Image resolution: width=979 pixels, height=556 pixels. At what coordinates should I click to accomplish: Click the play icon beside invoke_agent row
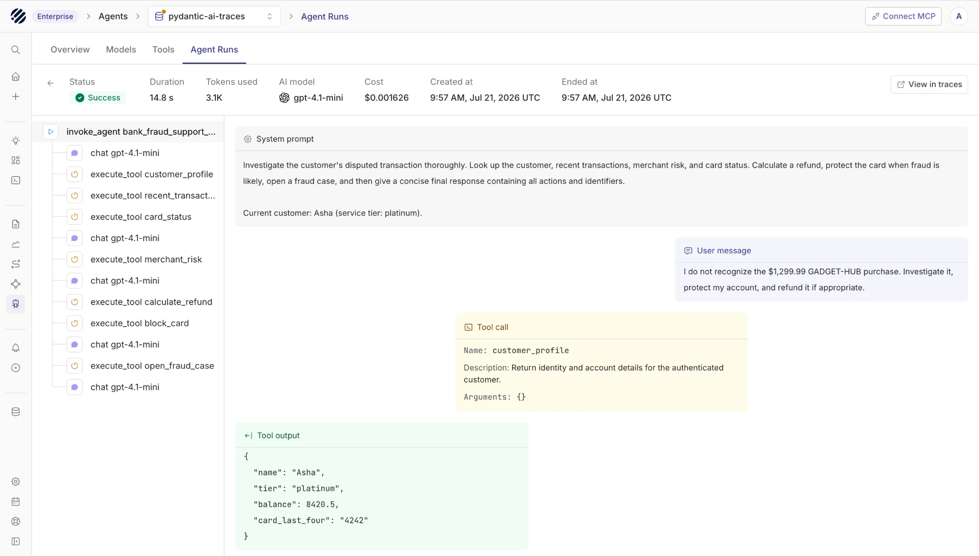(51, 132)
